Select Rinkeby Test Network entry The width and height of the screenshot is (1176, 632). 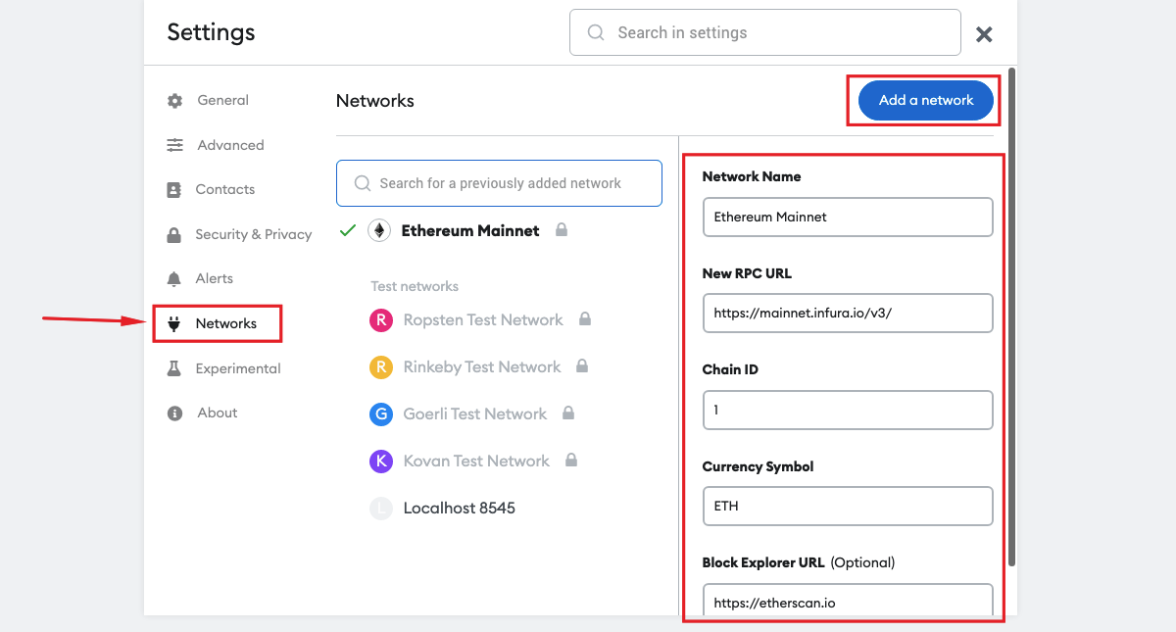click(479, 367)
